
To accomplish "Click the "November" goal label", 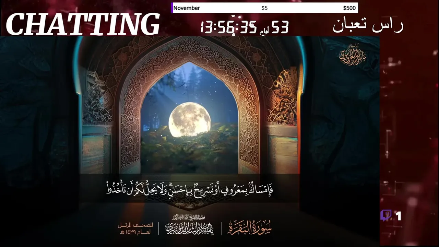I will click(x=187, y=8).
